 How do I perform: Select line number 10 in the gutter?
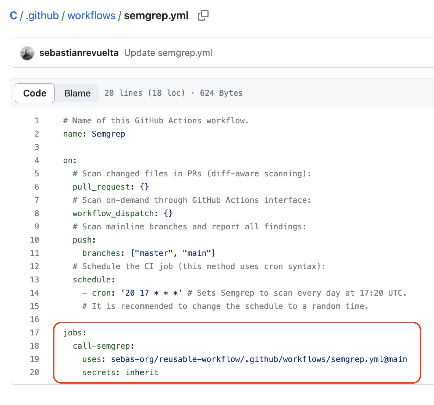[35, 240]
